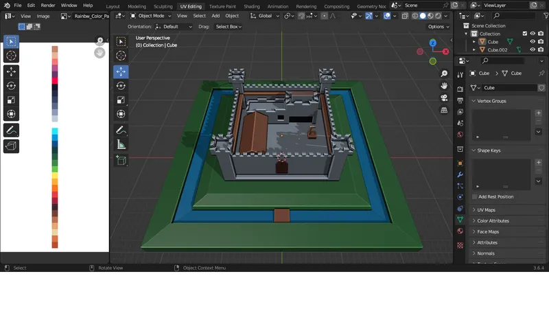The width and height of the screenshot is (549, 309).
Task: Collapse the Shape Keys panel
Action: pos(474,150)
